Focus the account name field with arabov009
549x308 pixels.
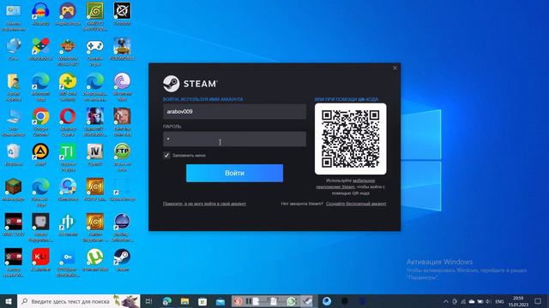pyautogui.click(x=234, y=112)
